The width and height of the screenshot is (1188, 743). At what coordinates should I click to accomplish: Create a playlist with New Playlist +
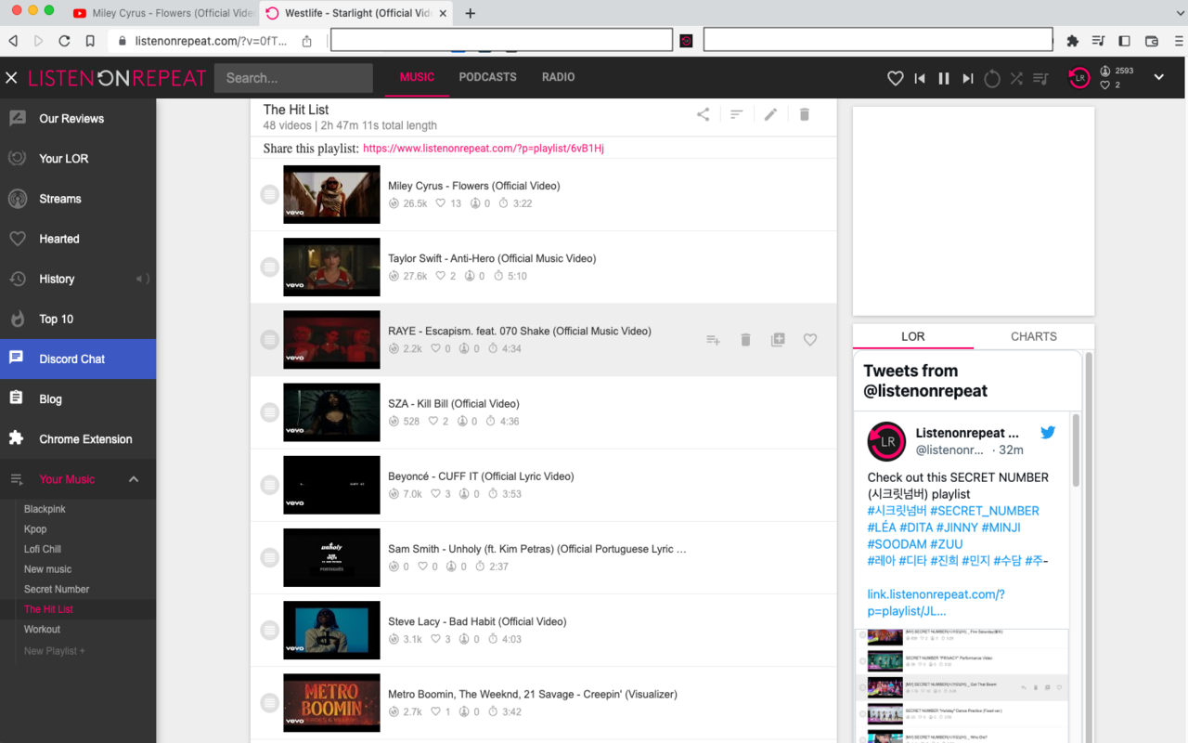click(x=54, y=650)
